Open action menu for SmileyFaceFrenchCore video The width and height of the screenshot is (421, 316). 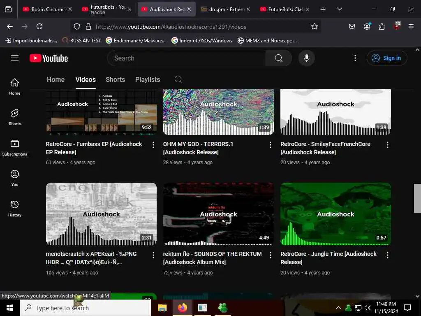pos(387,145)
